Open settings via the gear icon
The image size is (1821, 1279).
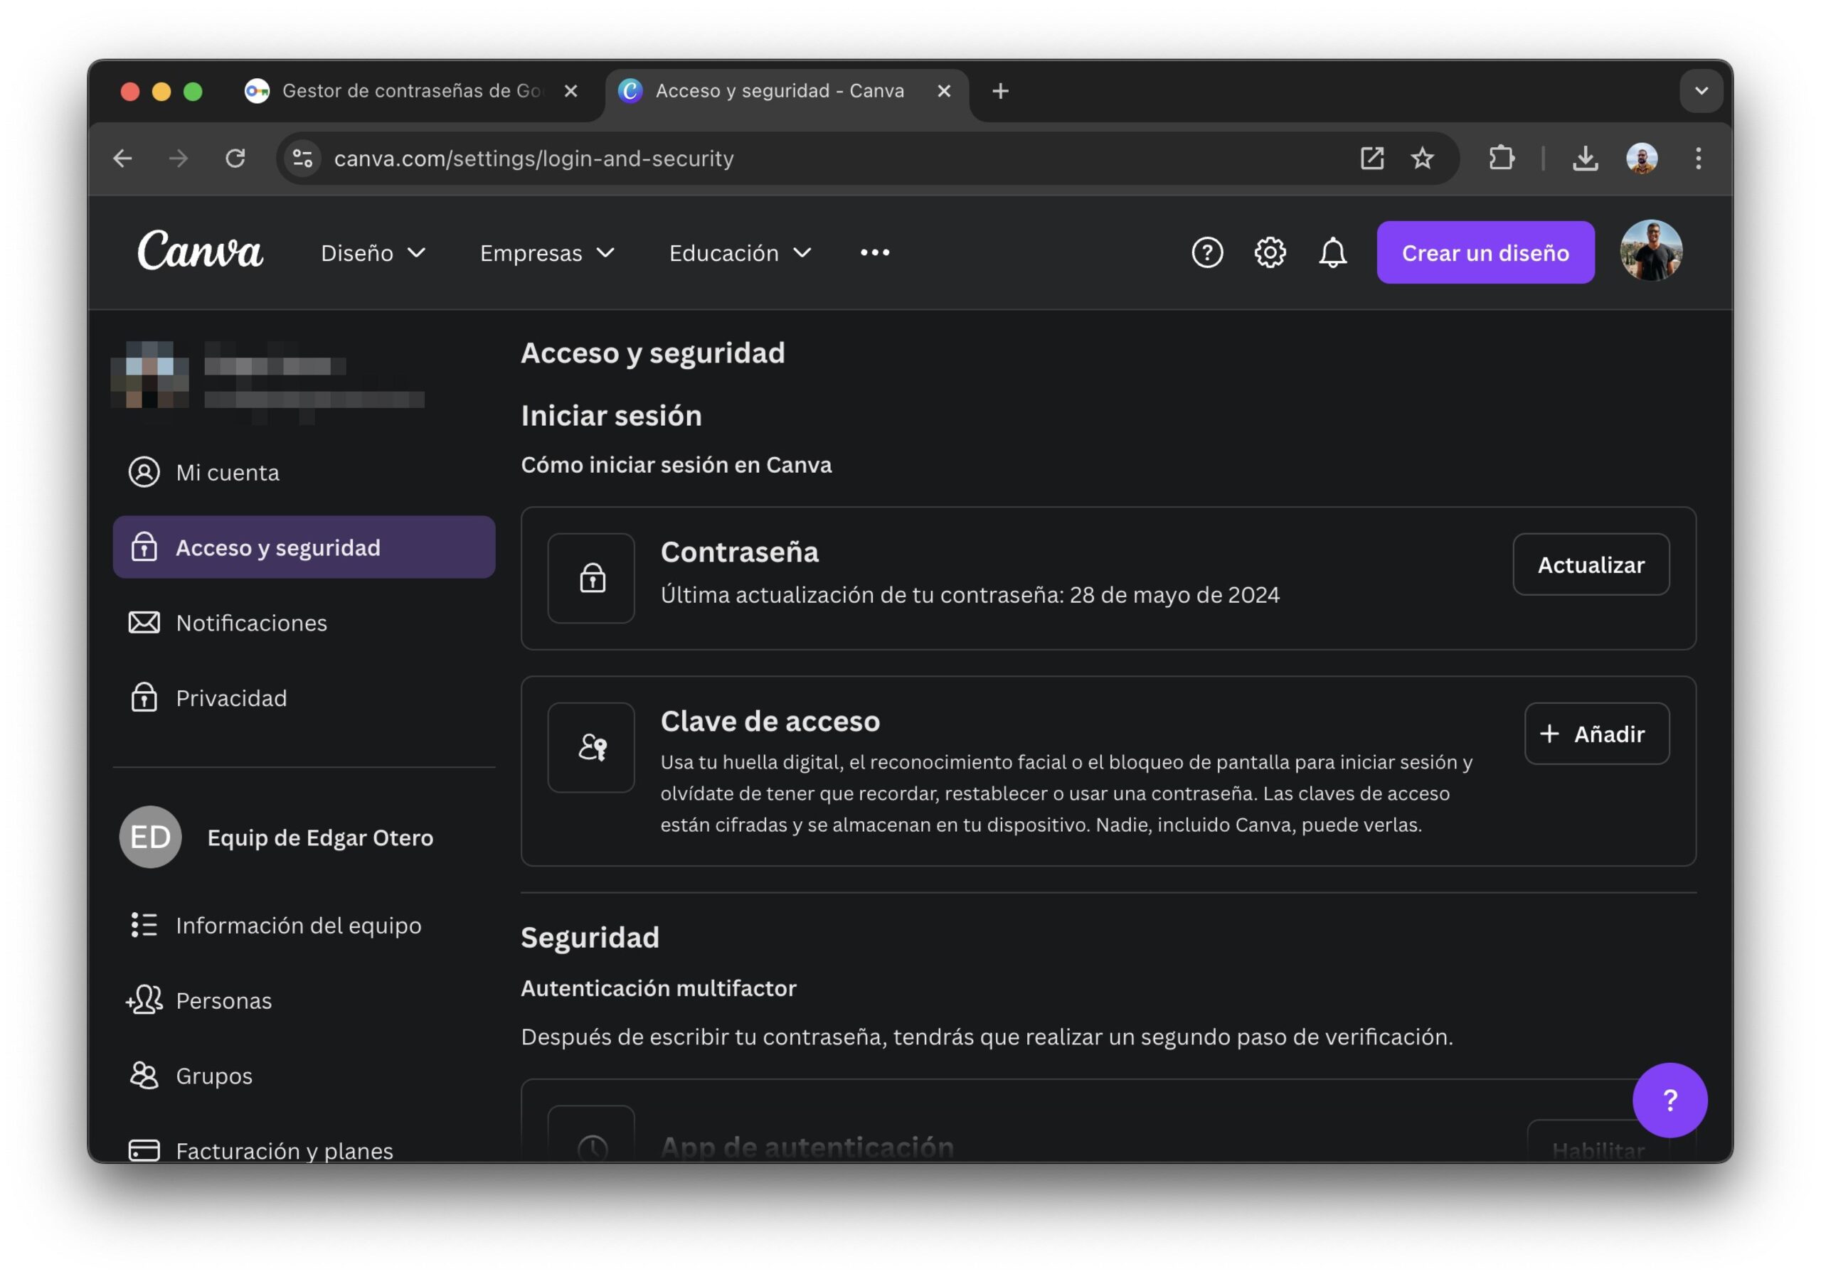click(1270, 253)
